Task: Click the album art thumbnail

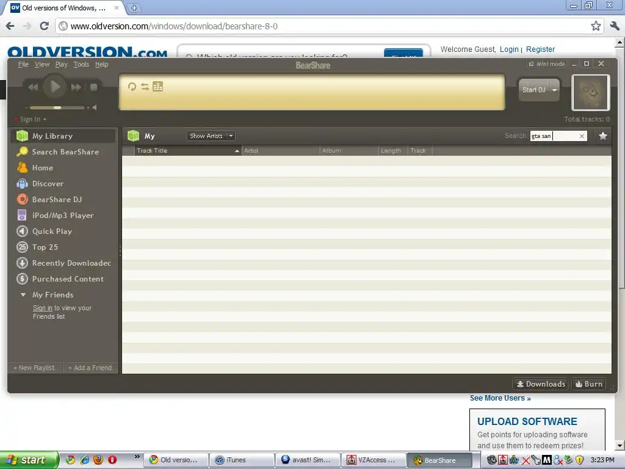Action: pyautogui.click(x=591, y=92)
